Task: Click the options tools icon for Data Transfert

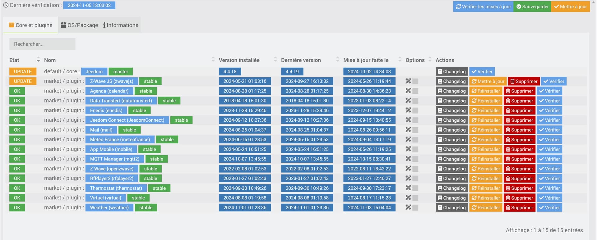Action: (408, 101)
